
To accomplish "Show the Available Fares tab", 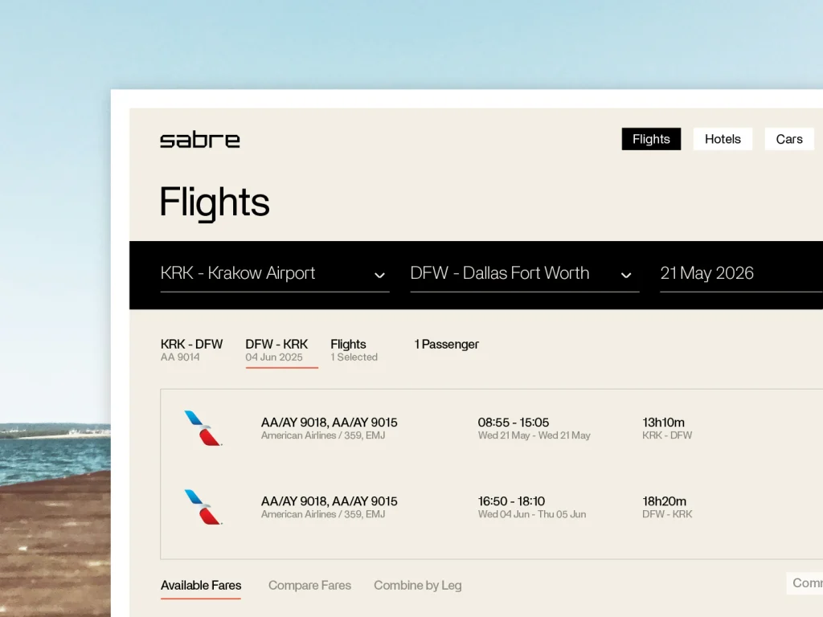I will pyautogui.click(x=201, y=585).
